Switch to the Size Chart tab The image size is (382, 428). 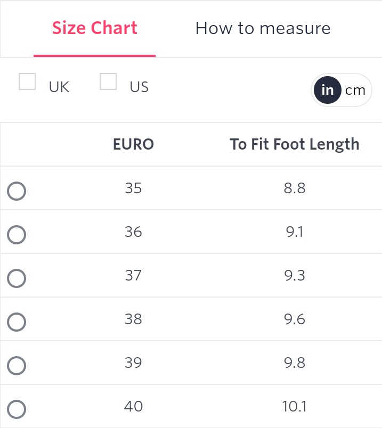point(94,28)
